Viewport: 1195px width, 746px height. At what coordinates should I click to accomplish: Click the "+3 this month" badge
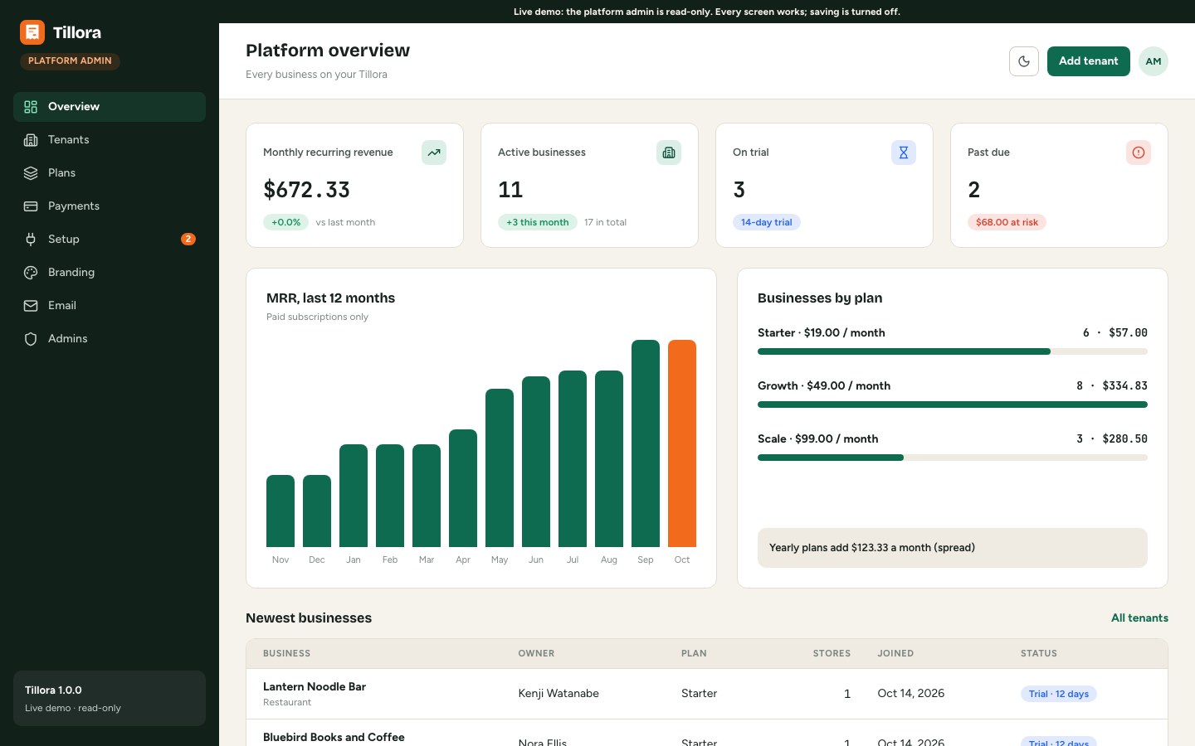point(538,222)
